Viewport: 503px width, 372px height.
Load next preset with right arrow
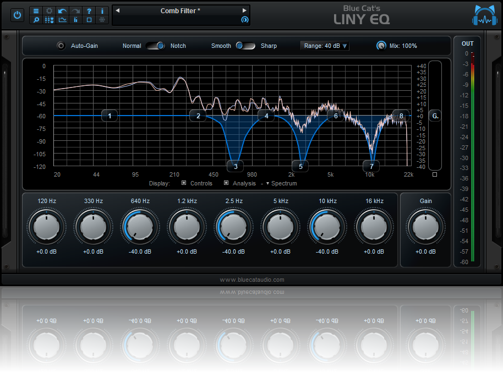tap(244, 10)
